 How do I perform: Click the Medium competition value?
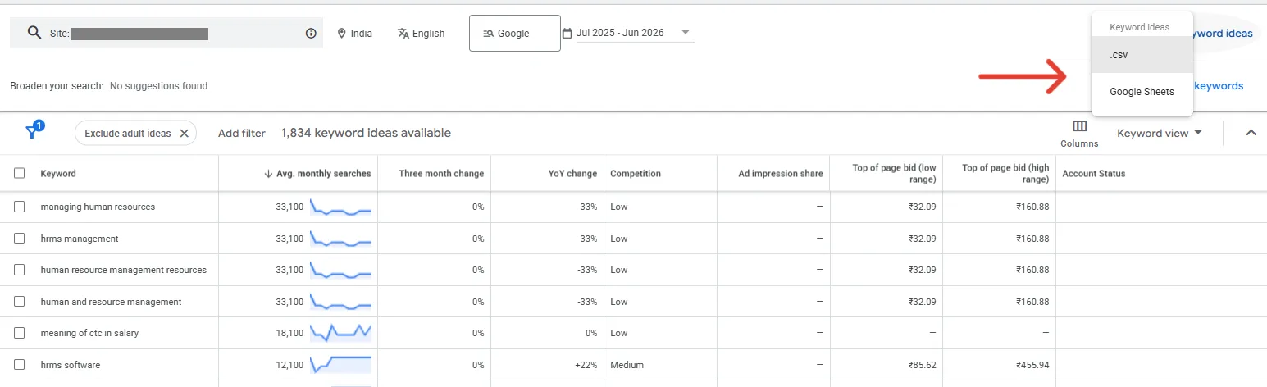click(627, 365)
